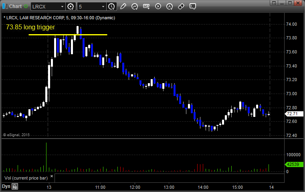The height and width of the screenshot is (192, 305).
Task: Open the circled A icon in toolbar
Action: [x=170, y=6]
